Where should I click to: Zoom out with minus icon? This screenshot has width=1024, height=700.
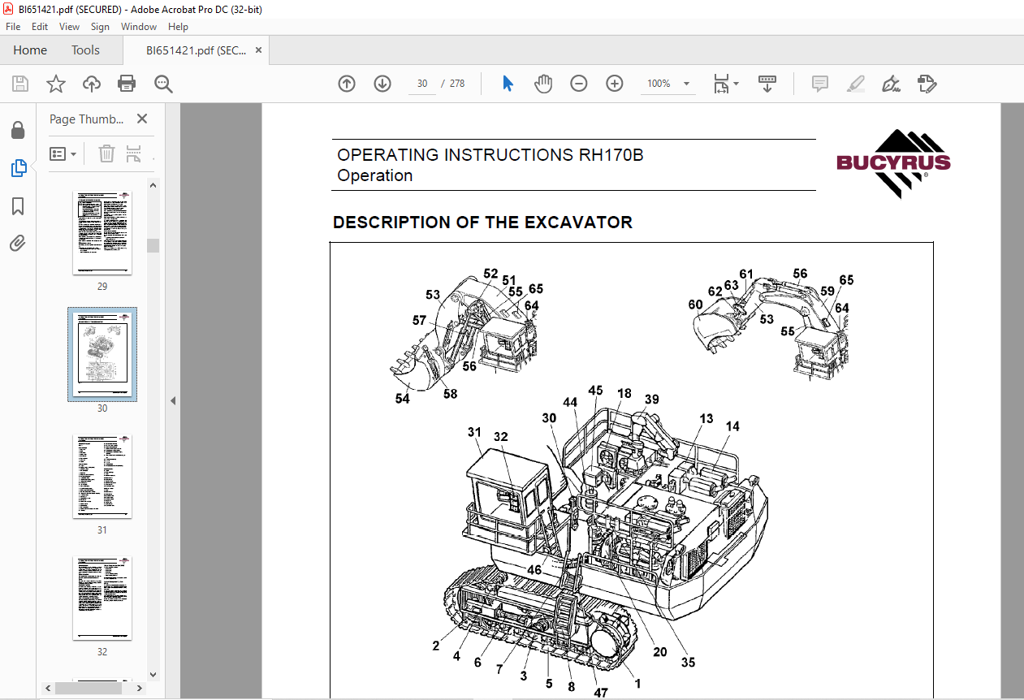pos(578,84)
